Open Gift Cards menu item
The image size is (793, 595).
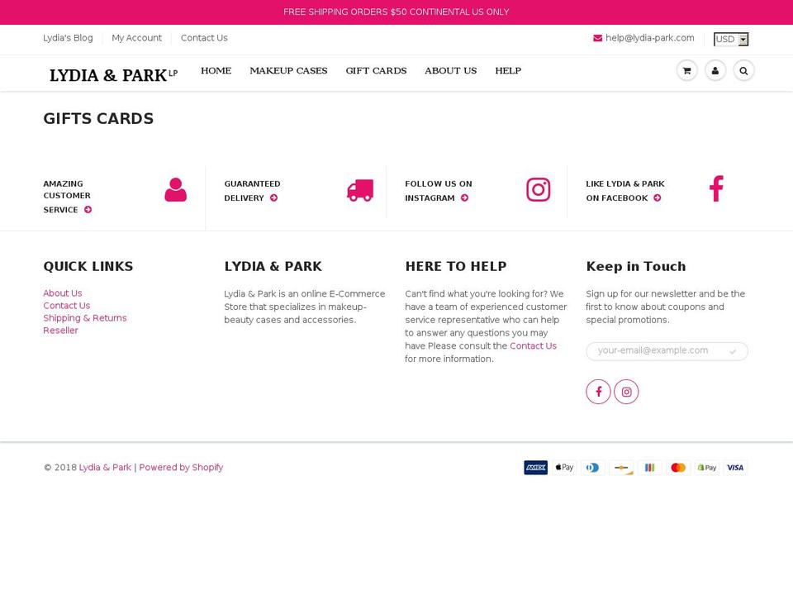377,71
